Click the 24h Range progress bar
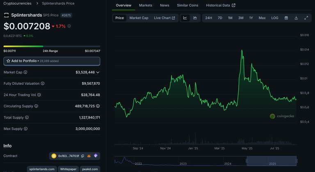Viewport: 315px width, 172px height. point(52,46)
